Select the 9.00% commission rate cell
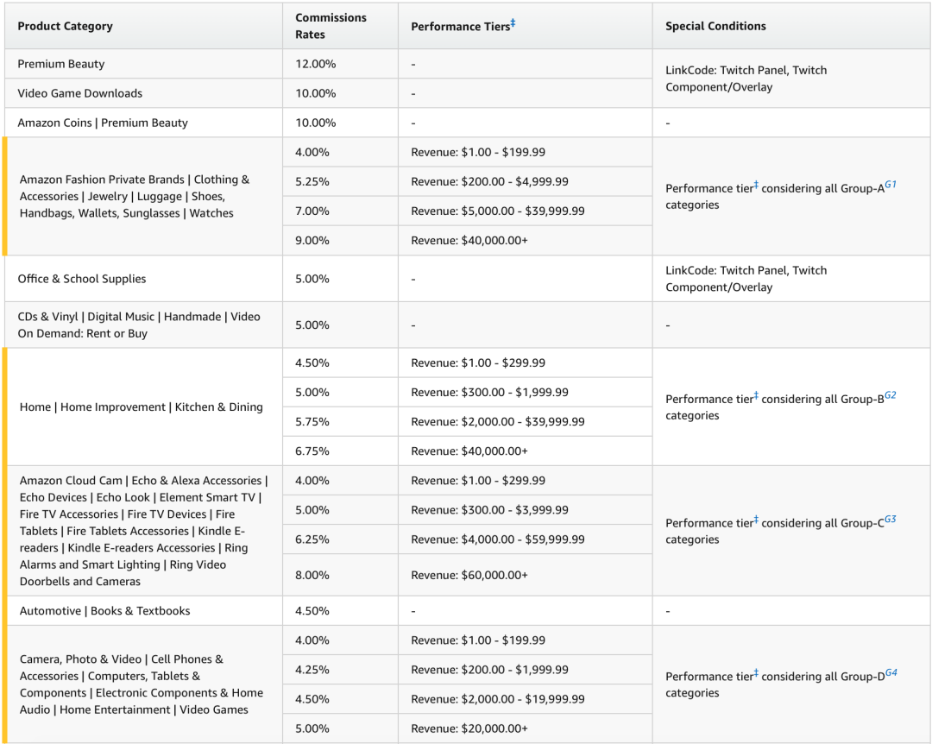This screenshot has width=932, height=744. tap(340, 240)
